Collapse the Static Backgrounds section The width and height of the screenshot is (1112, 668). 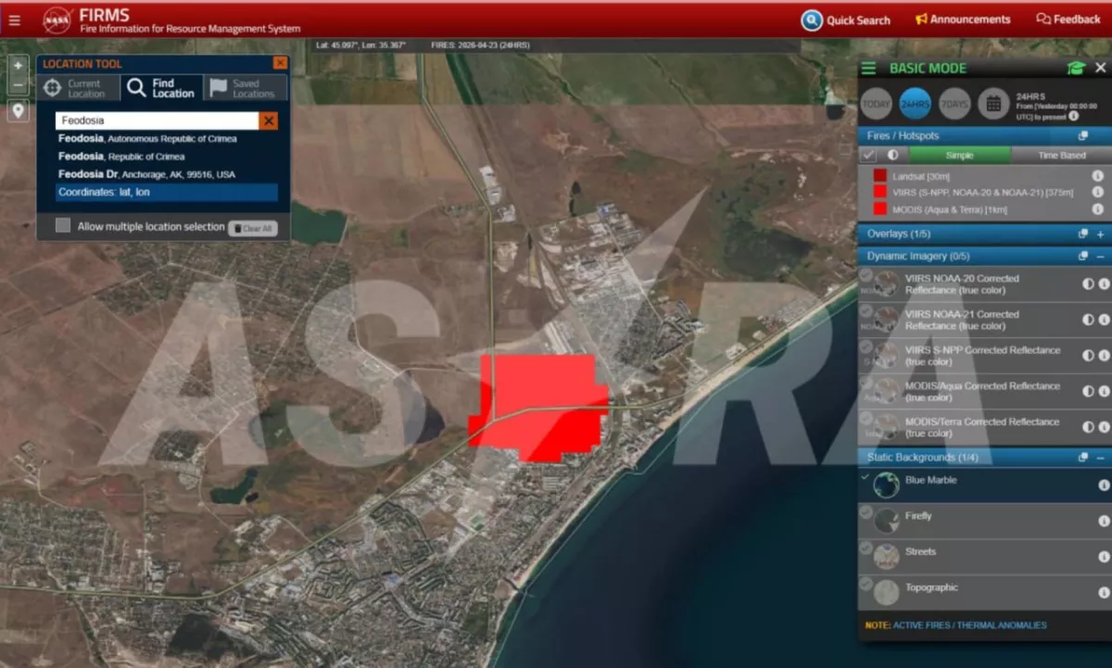pyautogui.click(x=1100, y=458)
